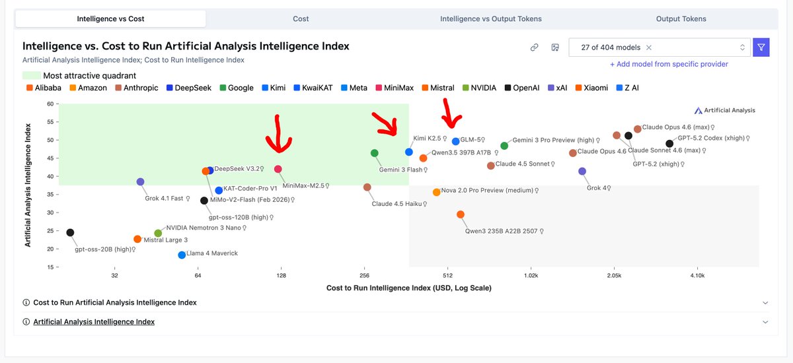Toggle Meta legend series
The height and width of the screenshot is (363, 793).
(354, 87)
